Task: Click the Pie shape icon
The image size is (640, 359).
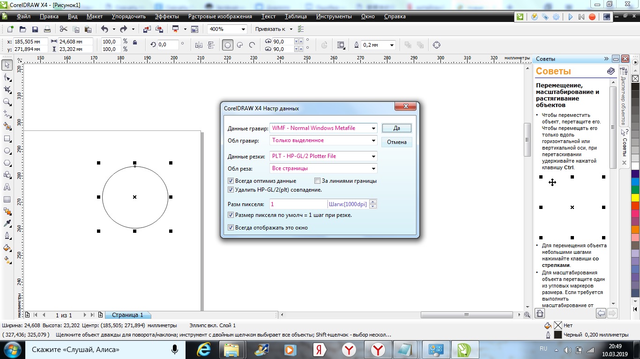Action: coord(240,45)
